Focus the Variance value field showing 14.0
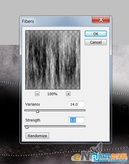Viewport: 129px width, 164px height. pyautogui.click(x=76, y=104)
